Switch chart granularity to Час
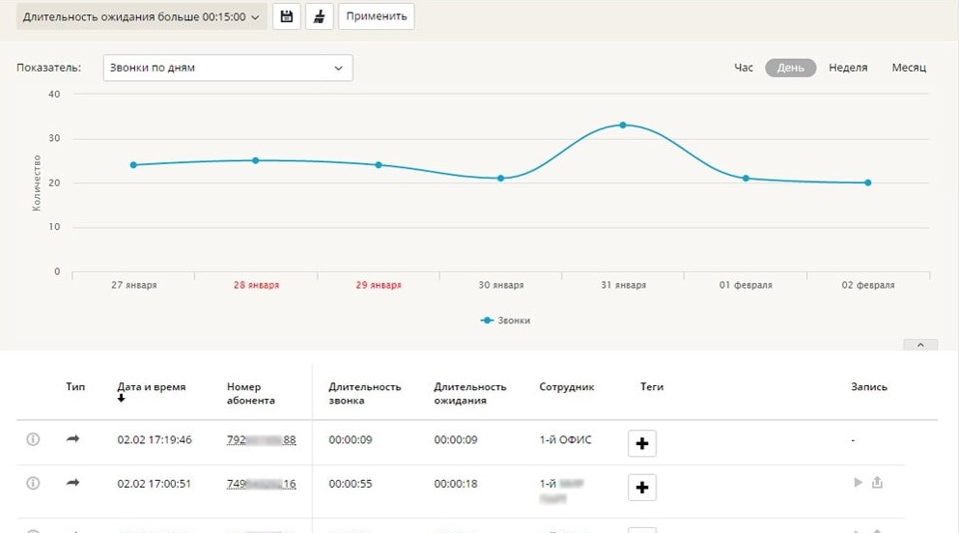This screenshot has width=959, height=533. (743, 68)
